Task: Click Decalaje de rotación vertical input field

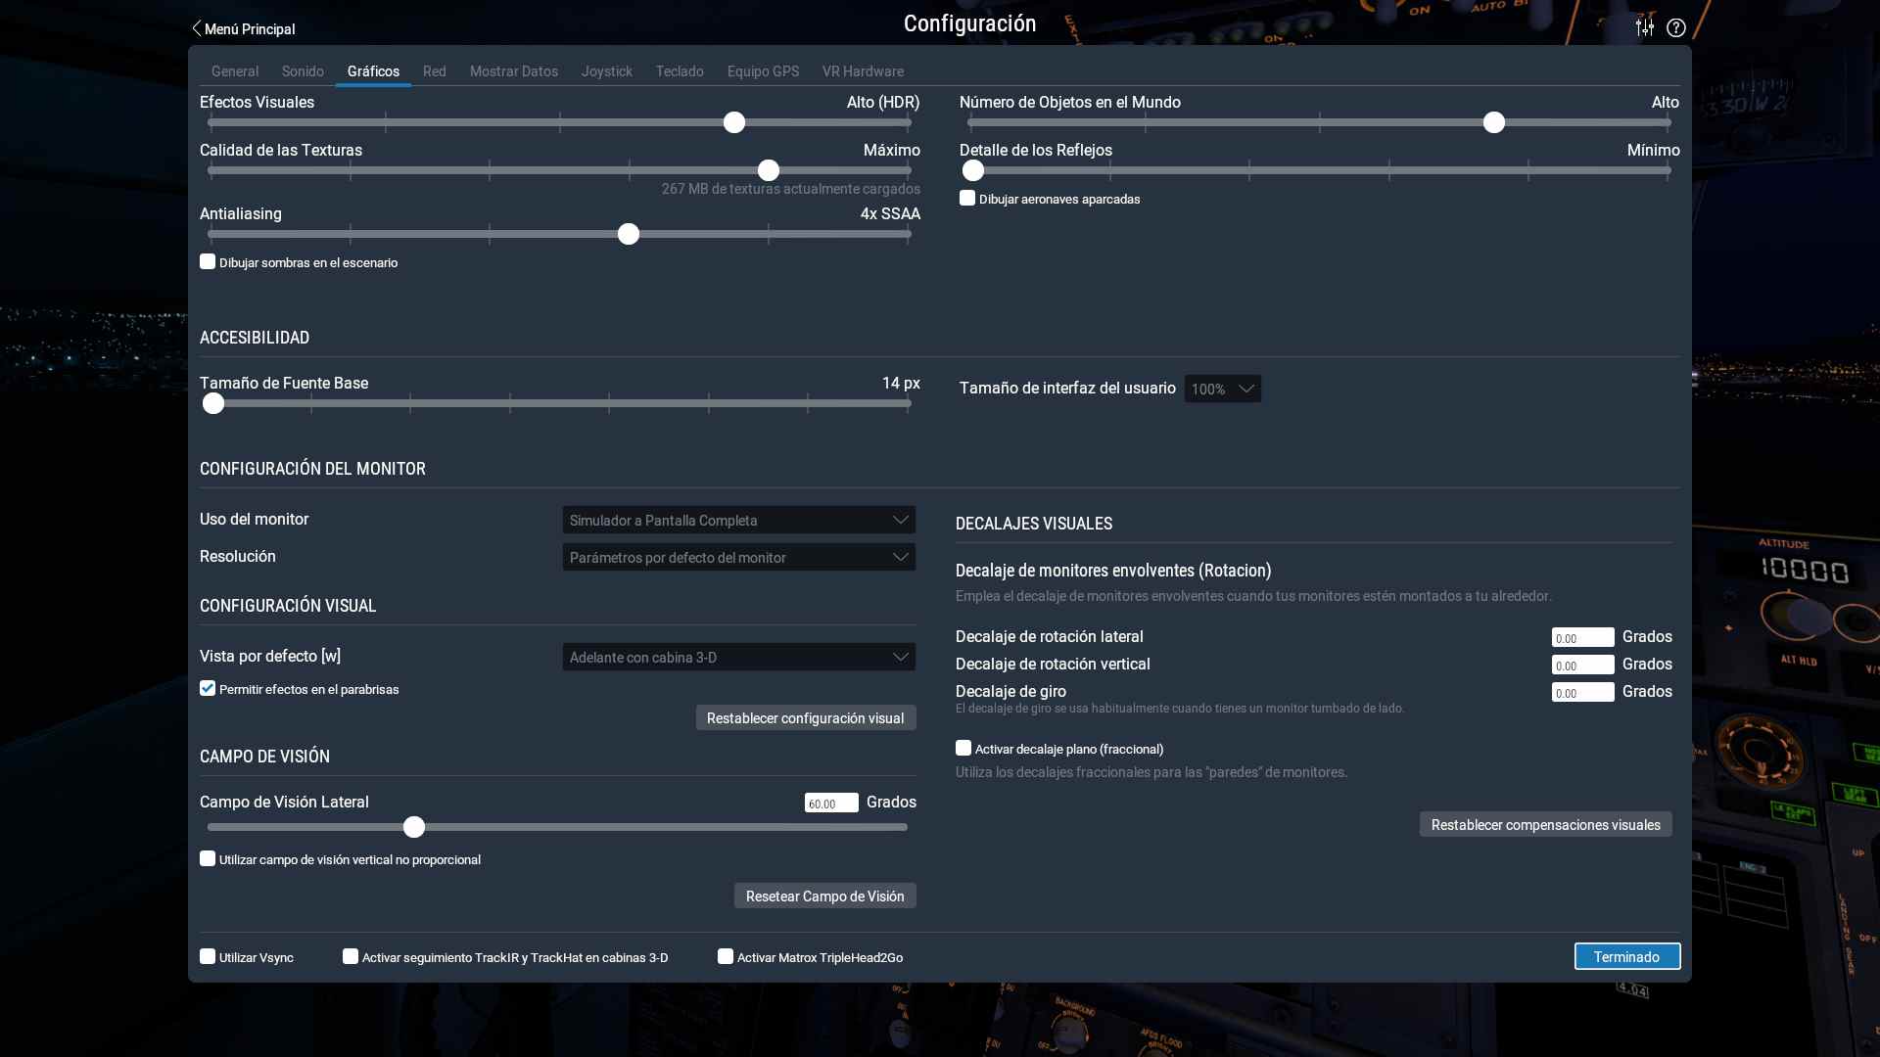Action: (x=1582, y=665)
